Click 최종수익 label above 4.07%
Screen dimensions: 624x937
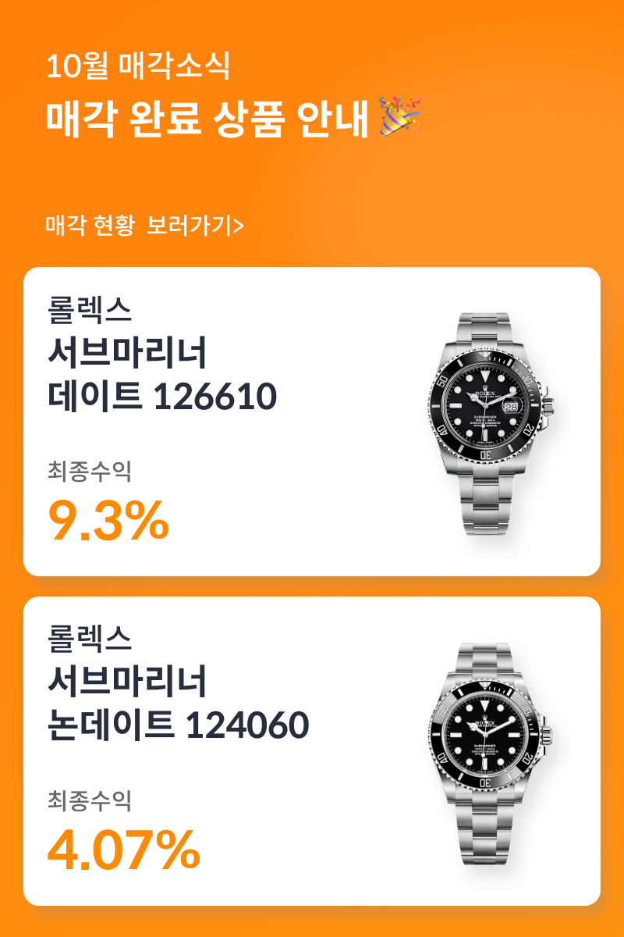(89, 800)
